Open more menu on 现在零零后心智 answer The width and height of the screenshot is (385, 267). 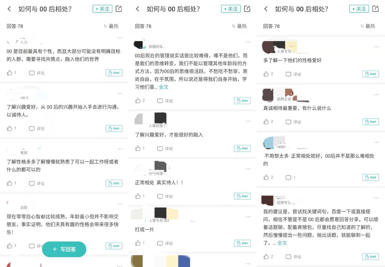click(120, 204)
